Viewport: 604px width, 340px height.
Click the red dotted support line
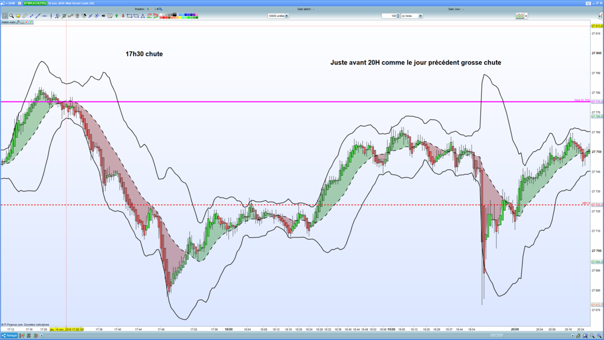(x=295, y=205)
